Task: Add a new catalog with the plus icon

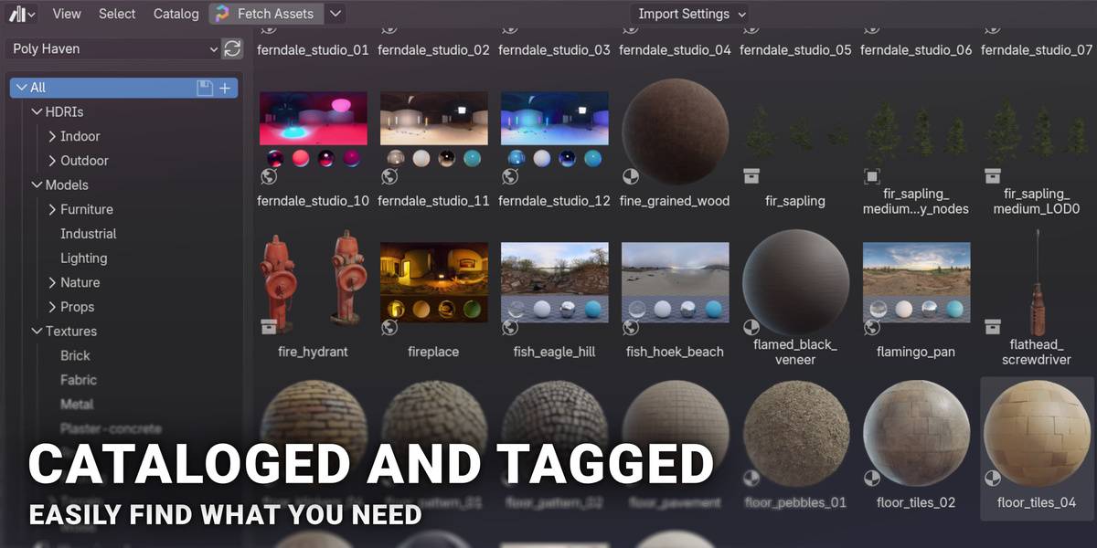Action: coord(225,88)
